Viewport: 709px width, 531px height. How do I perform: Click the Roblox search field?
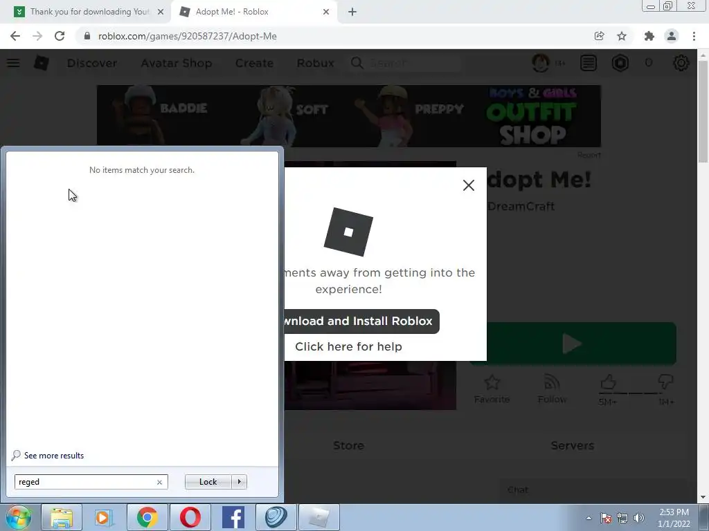pos(405,63)
